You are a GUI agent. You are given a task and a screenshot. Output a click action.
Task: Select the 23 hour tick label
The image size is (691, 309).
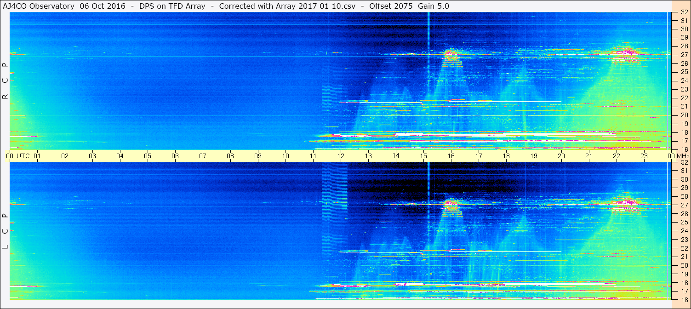coord(644,156)
